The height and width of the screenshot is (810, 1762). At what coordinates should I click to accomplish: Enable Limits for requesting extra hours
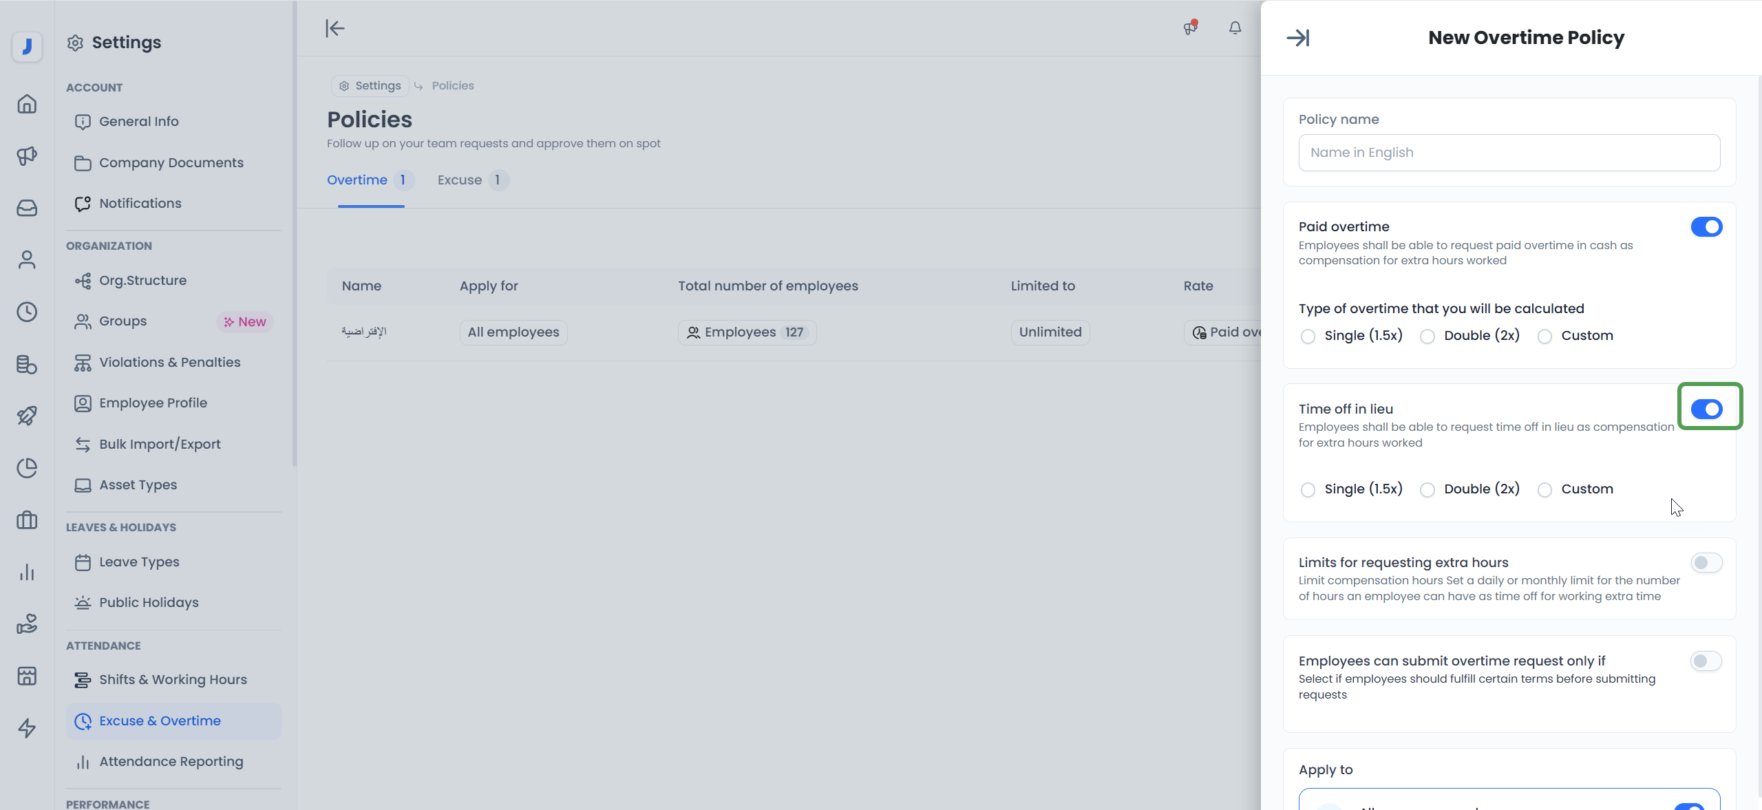(1706, 563)
